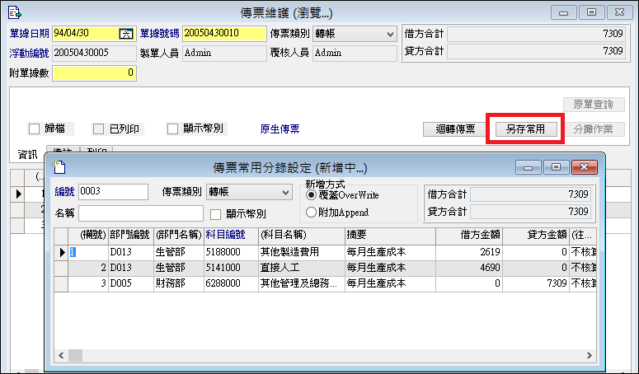Open 傳票類別 dropdown in main window
Viewport: 639px width, 374px height.
(x=389, y=34)
